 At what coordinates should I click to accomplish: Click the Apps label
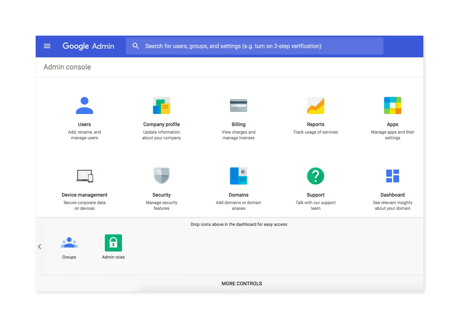pos(393,124)
